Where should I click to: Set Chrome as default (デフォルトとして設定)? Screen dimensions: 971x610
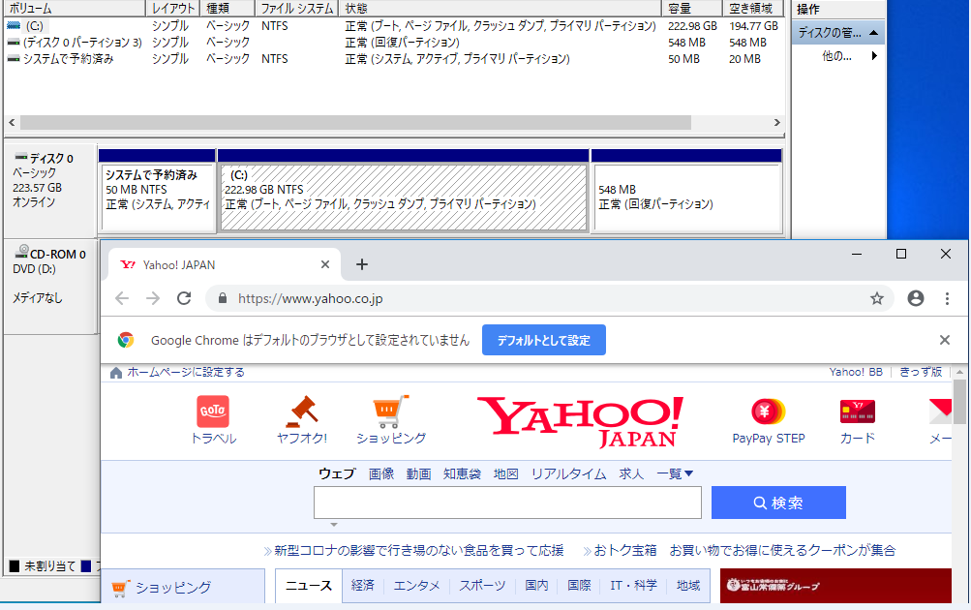(x=544, y=340)
